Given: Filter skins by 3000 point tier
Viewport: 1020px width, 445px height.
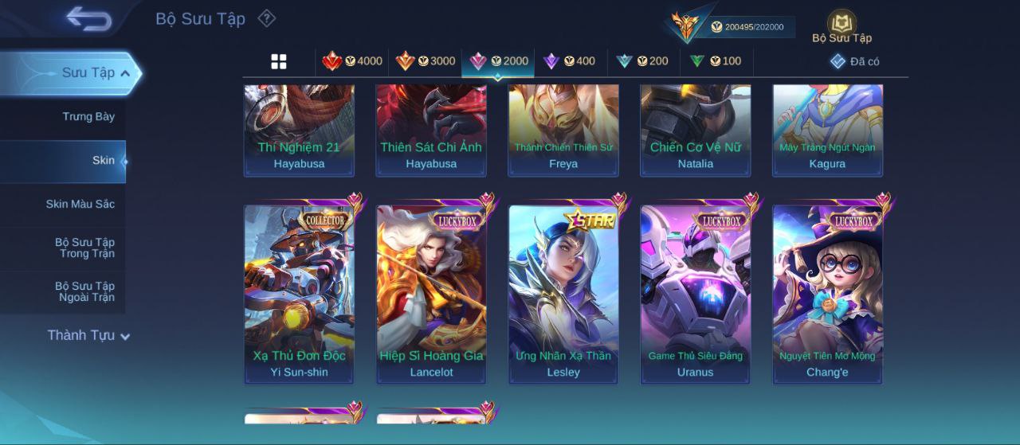Looking at the screenshot, I should click(426, 61).
